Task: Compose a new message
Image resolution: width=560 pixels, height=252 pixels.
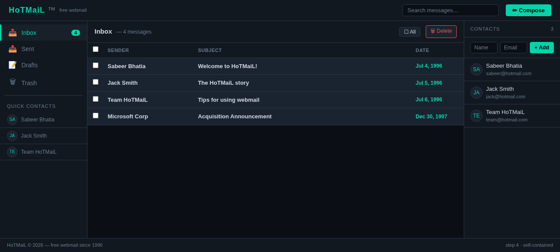Action: [x=528, y=10]
